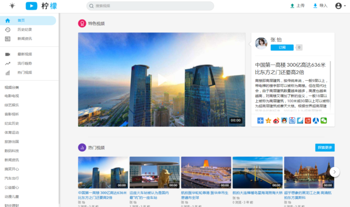Click the subscriber count 0 badge
The height and width of the screenshot is (207, 350).
pos(299,48)
